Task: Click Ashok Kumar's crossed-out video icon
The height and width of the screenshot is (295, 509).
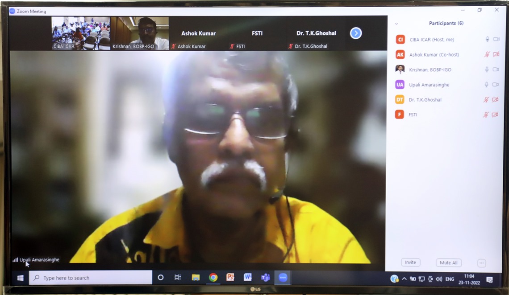Action: 496,54
